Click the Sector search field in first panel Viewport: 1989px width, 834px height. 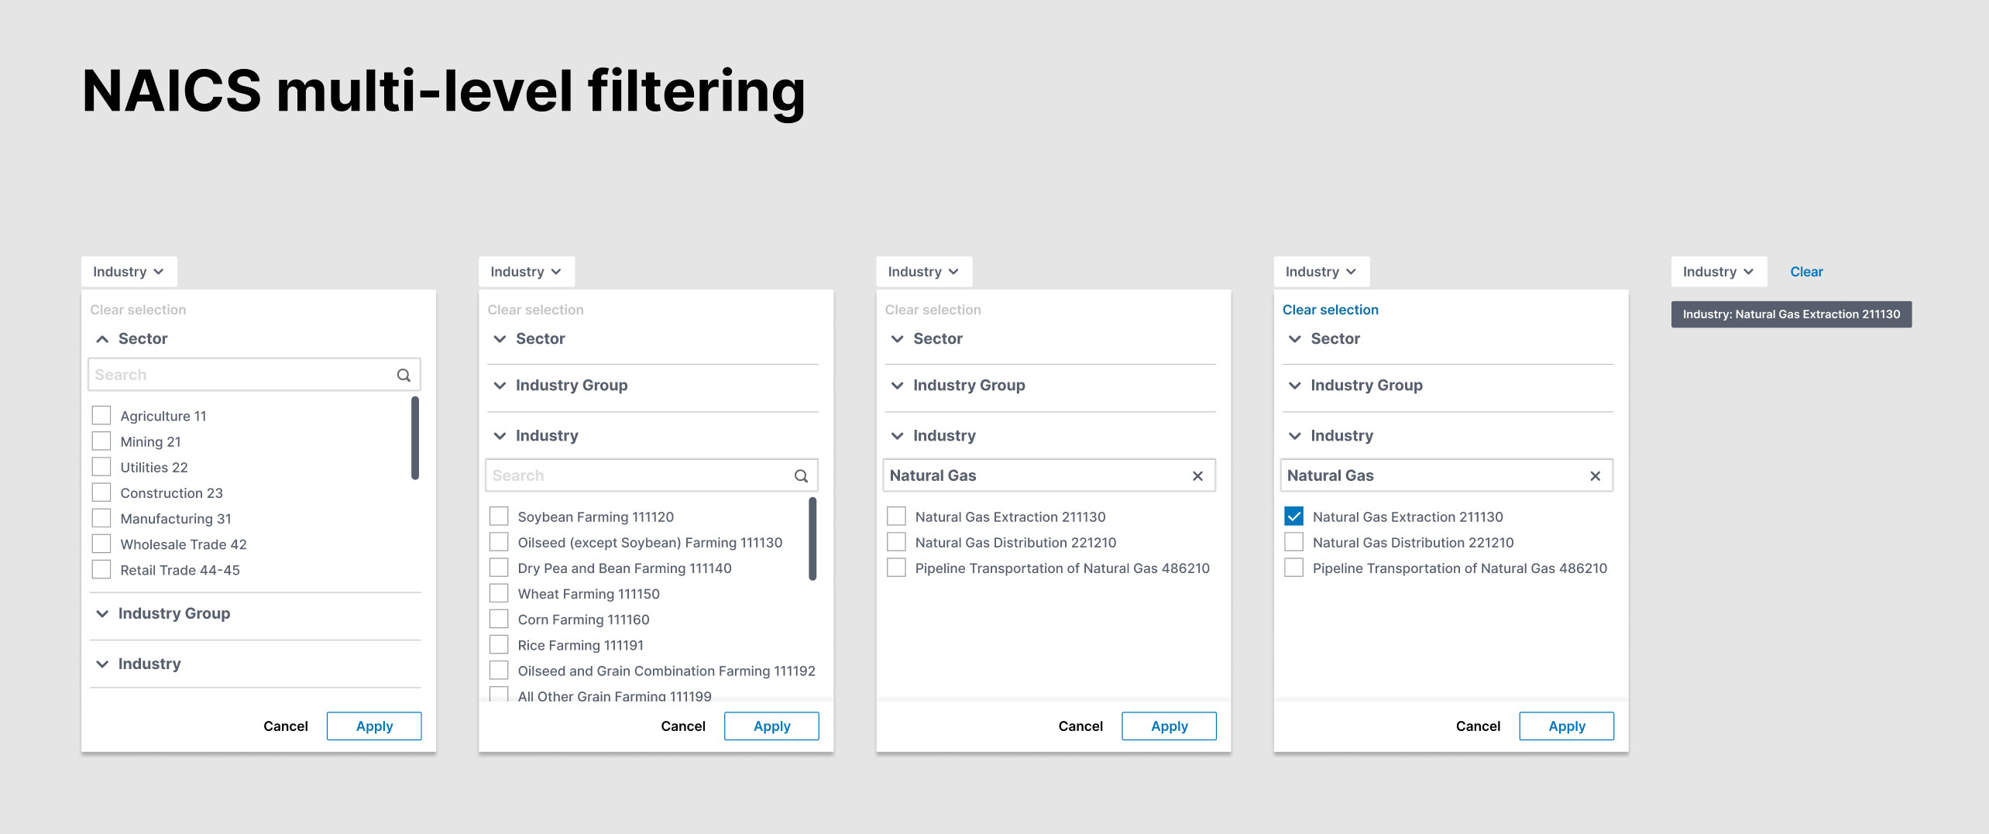pos(254,375)
